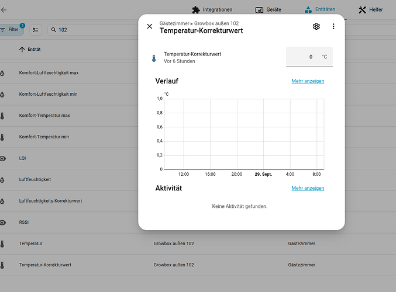Screen dimensions: 396x292
Task: Open Mehr anzeigen link for Aktivität
Action: [308, 188]
